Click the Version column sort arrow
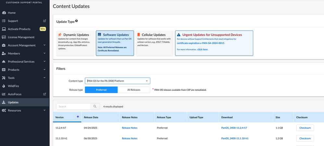The width and height of the screenshot is (324, 146). click(x=78, y=117)
